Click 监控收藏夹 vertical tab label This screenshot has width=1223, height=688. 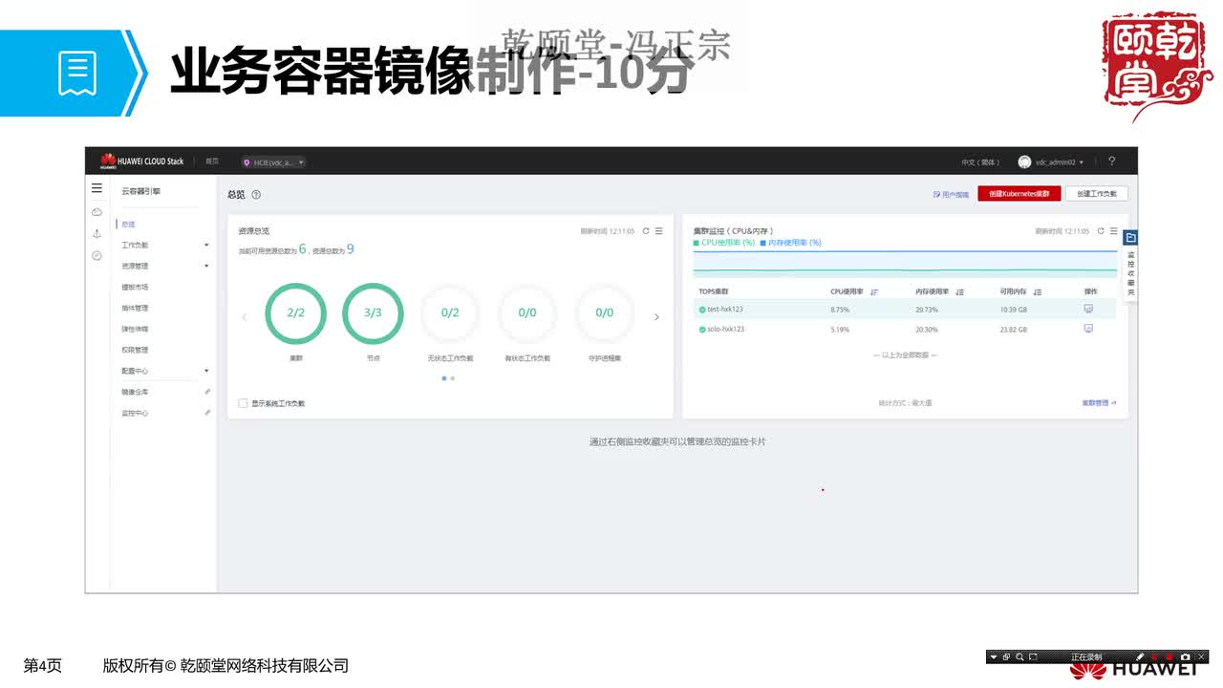pos(1130,273)
